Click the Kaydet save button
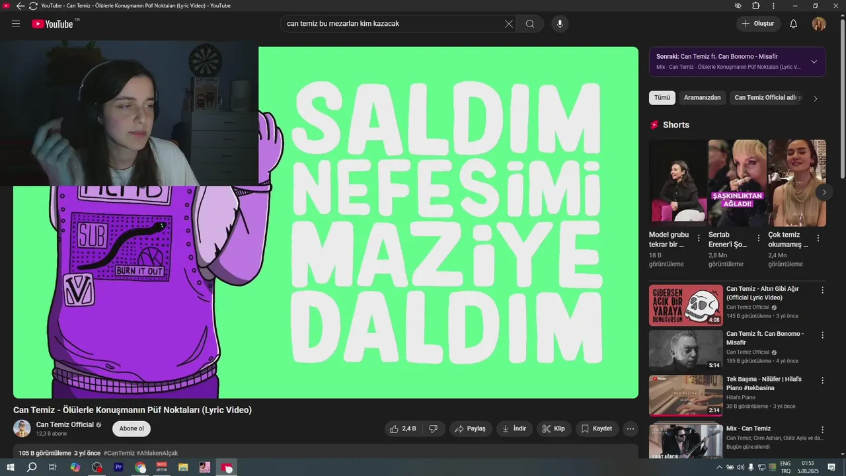The width and height of the screenshot is (846, 476). (597, 428)
